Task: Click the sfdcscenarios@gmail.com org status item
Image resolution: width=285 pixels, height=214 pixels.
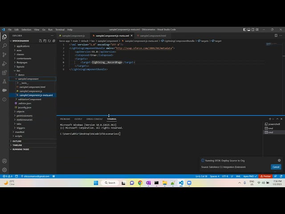Action: (x=35, y=177)
